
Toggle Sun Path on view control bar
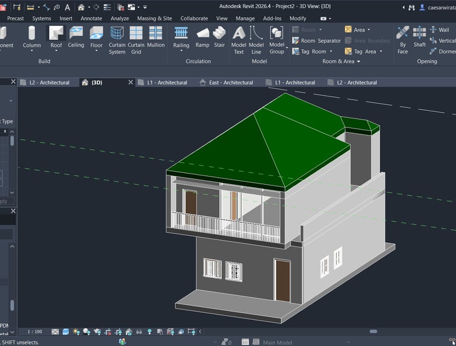(x=76, y=332)
